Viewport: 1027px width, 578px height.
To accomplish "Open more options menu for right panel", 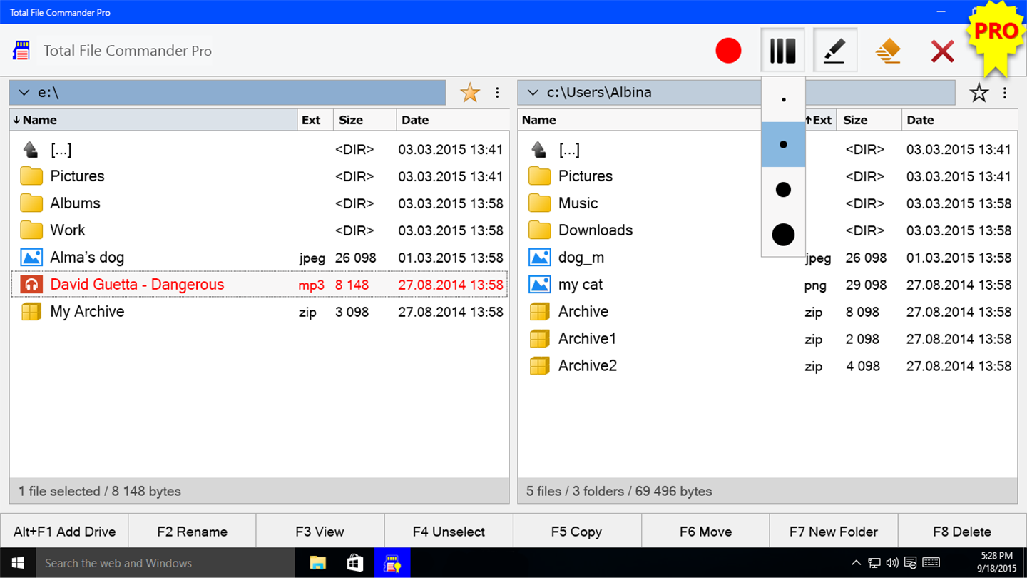I will pos(1004,93).
